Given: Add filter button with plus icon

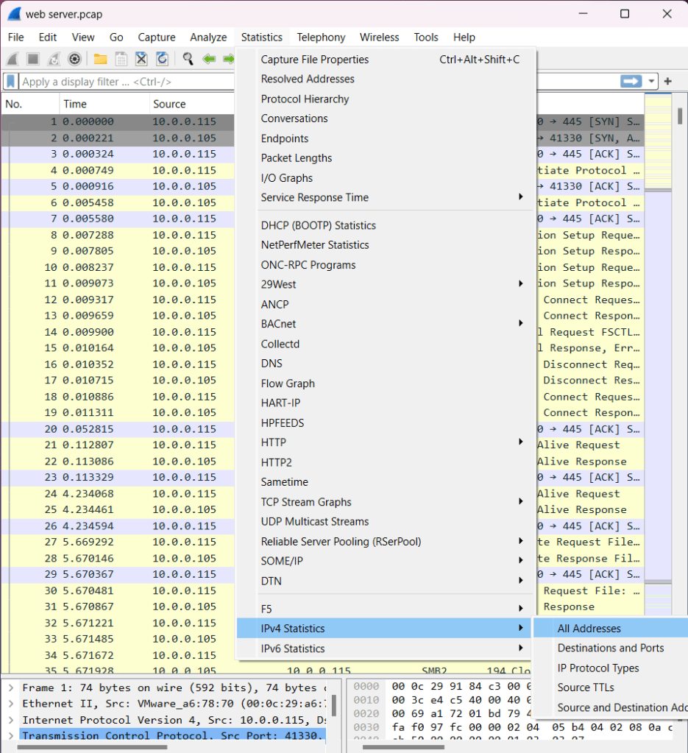Looking at the screenshot, I should pyautogui.click(x=668, y=82).
